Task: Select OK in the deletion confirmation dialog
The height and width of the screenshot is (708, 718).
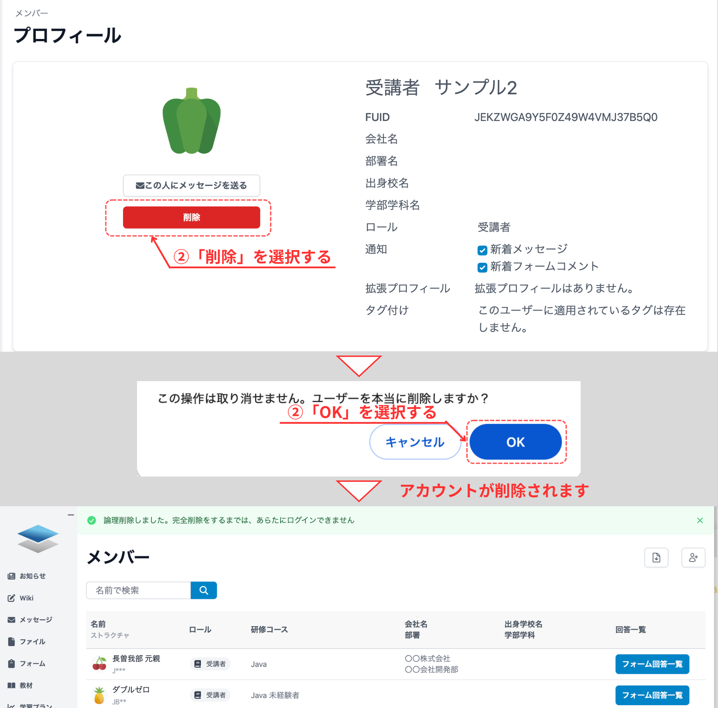Action: 515,442
